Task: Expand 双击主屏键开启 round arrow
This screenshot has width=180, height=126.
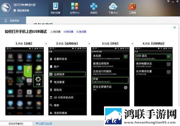Action: [126, 88]
